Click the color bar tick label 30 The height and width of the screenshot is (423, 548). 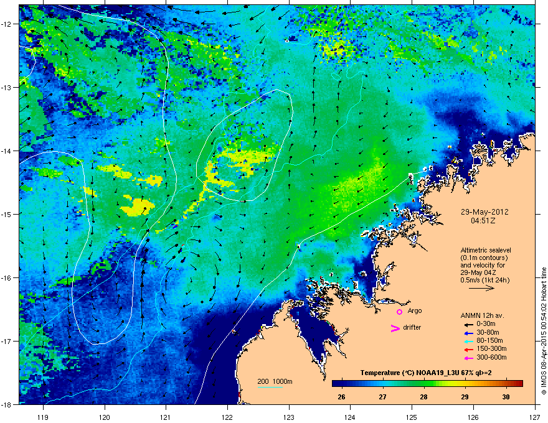click(506, 397)
